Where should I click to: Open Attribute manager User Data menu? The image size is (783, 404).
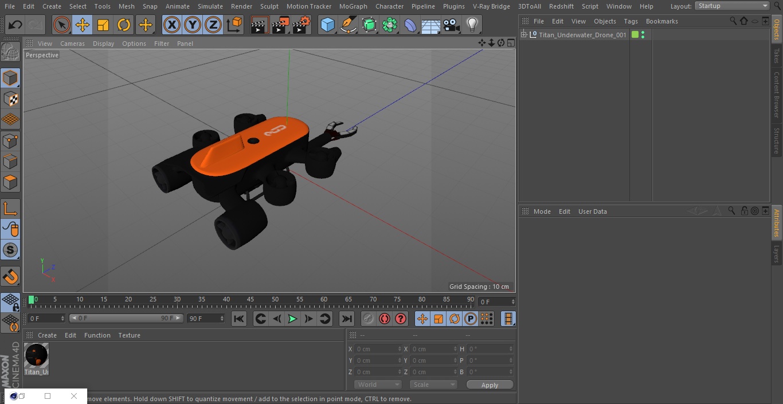(x=592, y=211)
